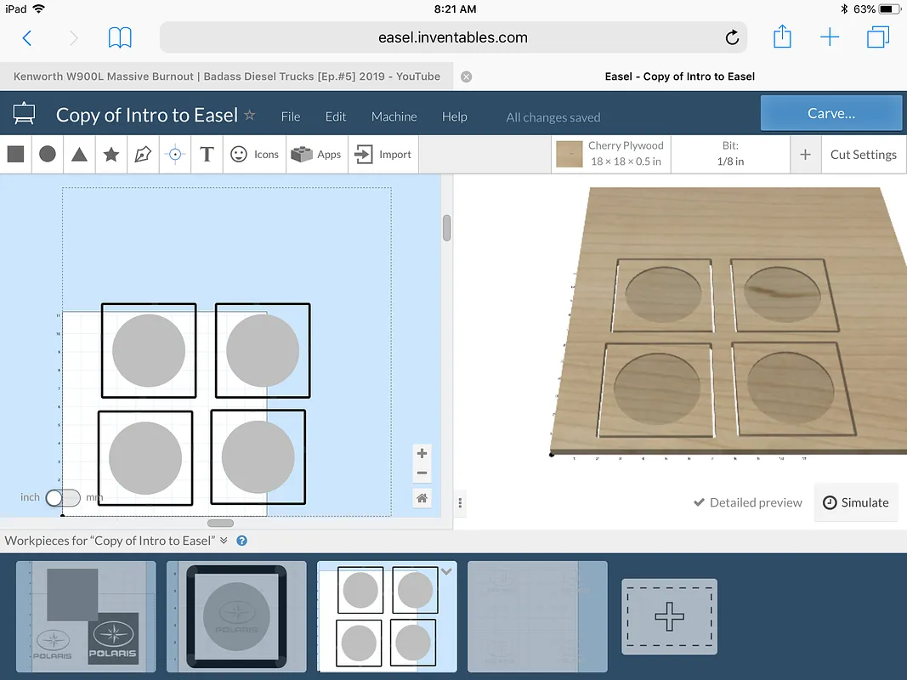Select the Text tool

click(x=207, y=154)
